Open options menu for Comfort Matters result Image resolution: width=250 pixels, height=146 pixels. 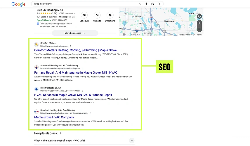pyautogui.click(x=70, y=46)
